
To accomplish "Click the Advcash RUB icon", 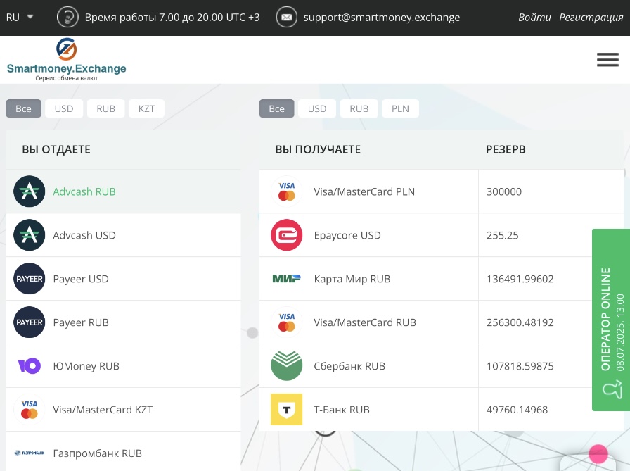I will click(30, 191).
